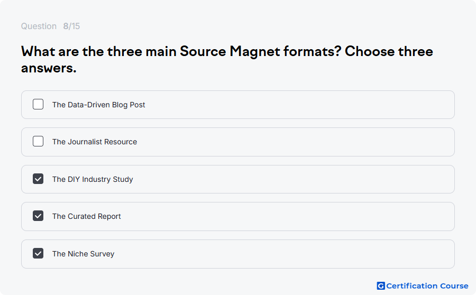Check the Data-Driven Blog Post checkbox
The width and height of the screenshot is (476, 295).
(38, 104)
